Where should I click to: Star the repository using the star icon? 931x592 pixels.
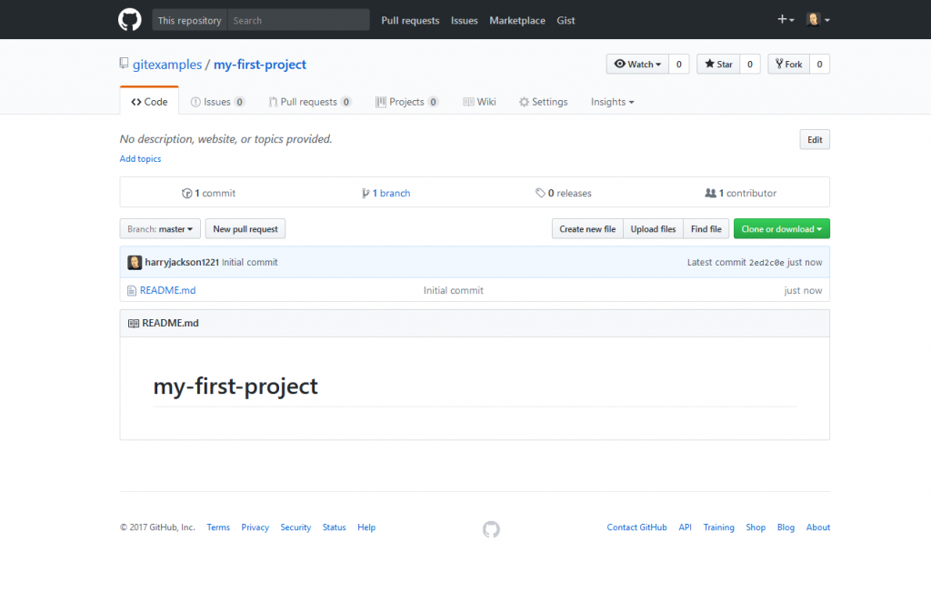710,64
